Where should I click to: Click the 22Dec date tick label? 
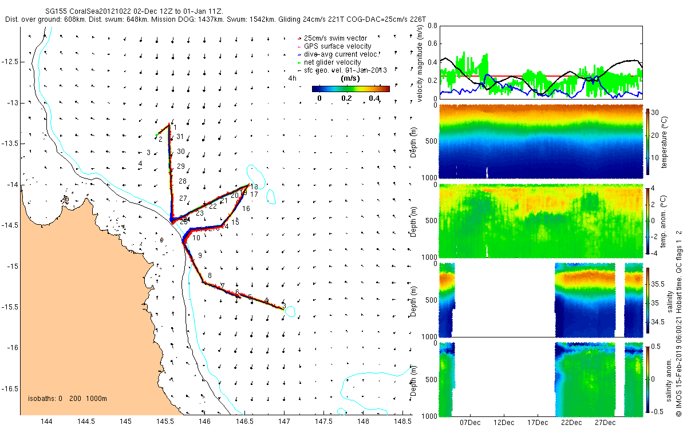(571, 422)
